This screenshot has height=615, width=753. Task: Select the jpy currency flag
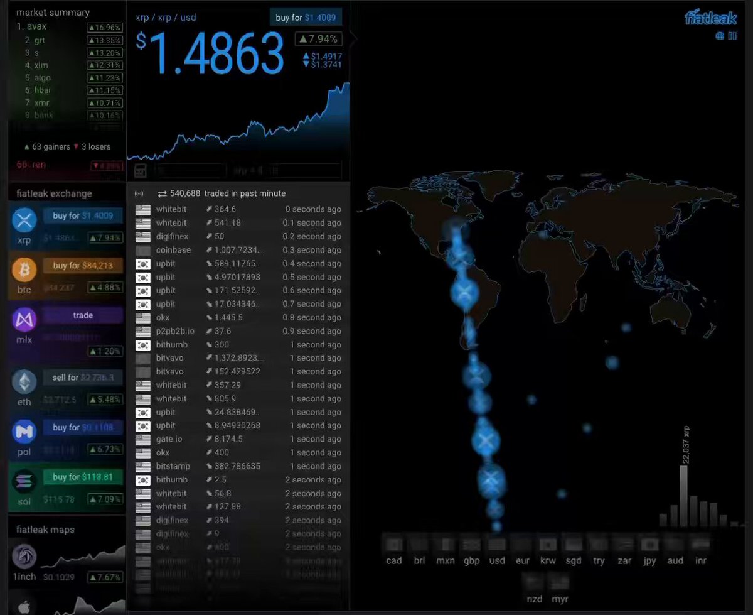click(x=649, y=544)
